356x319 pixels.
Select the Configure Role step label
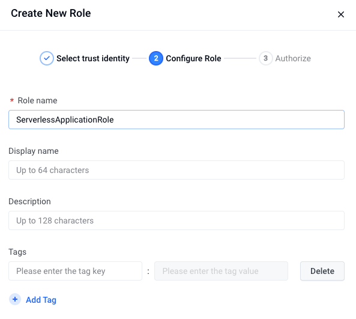193,58
